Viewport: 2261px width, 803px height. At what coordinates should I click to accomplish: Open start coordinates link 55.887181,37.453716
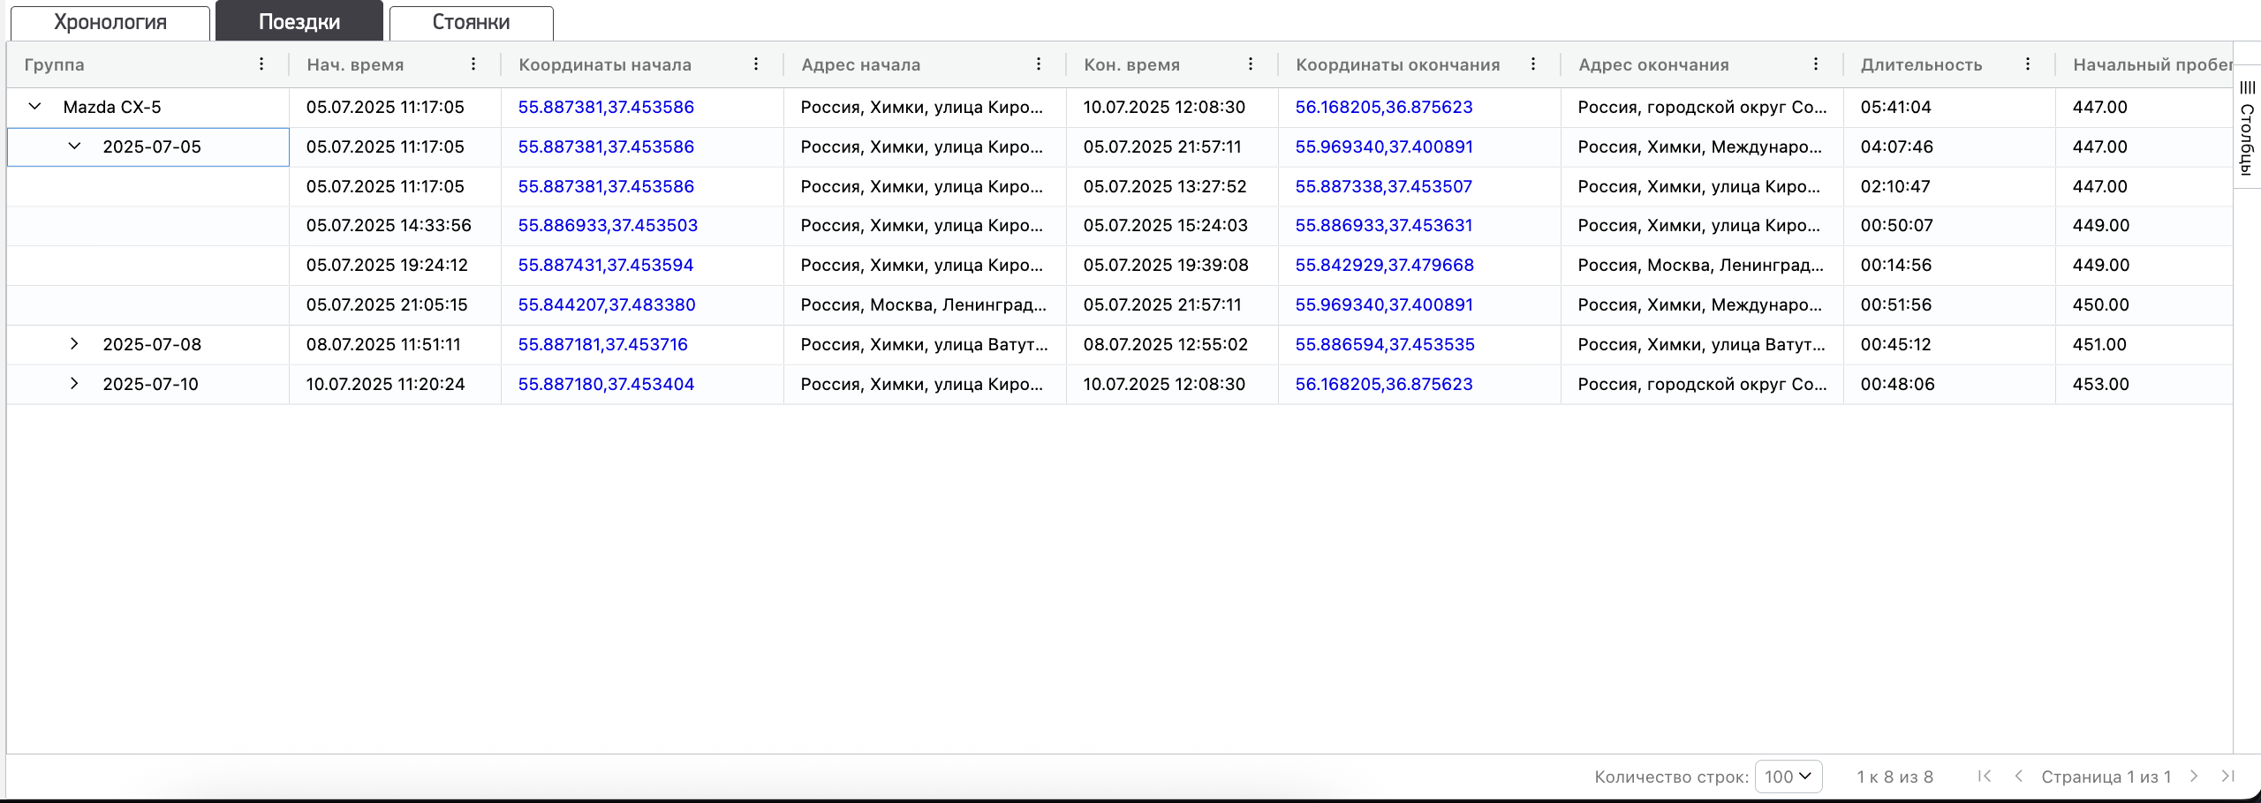coord(603,344)
